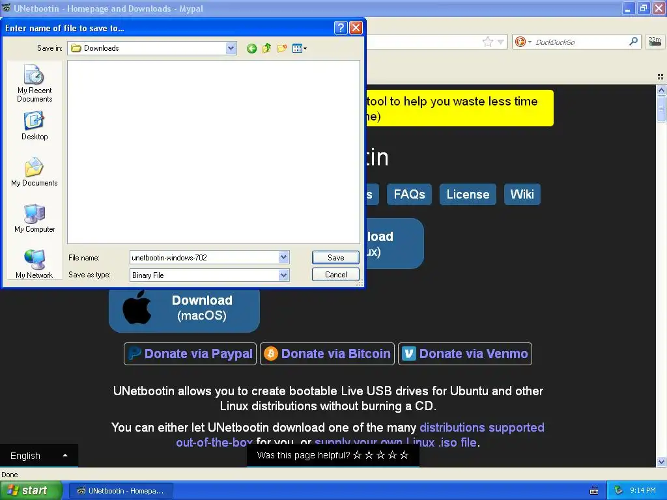Close the save dialog with X
This screenshot has height=500, width=667.
[356, 28]
